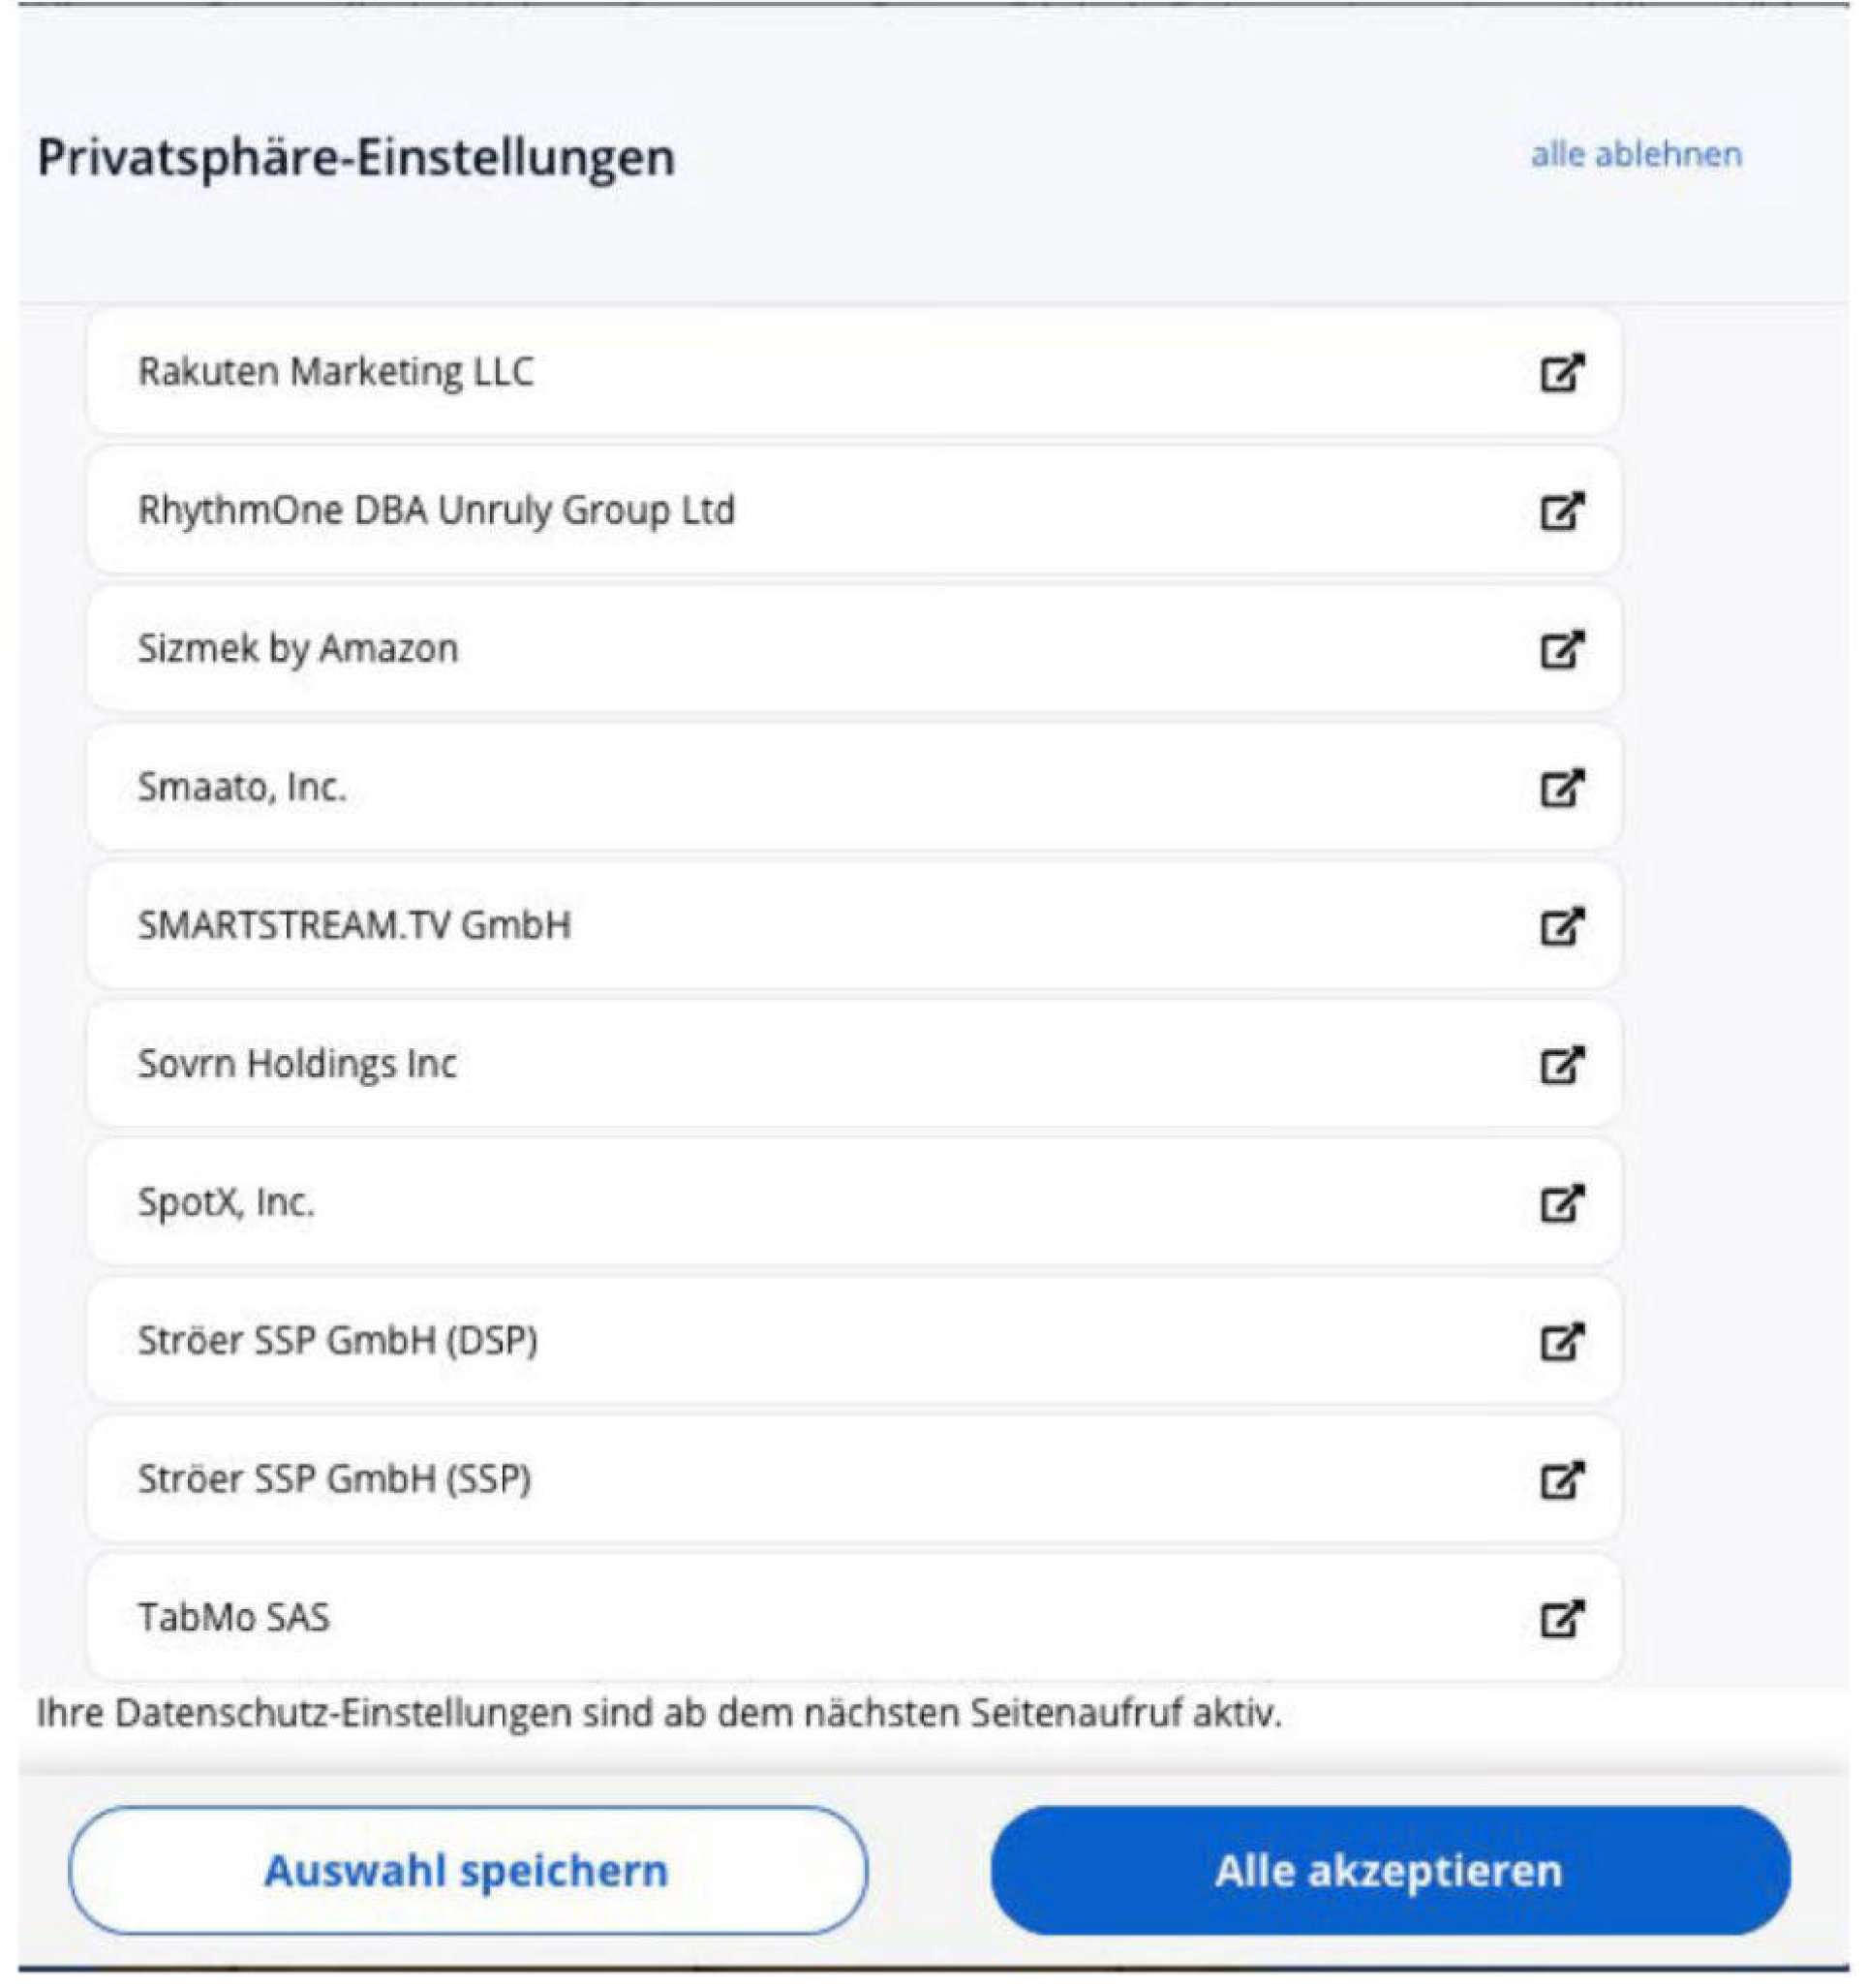Select the Sizmek by Amazon vendor row

[x=298, y=649]
